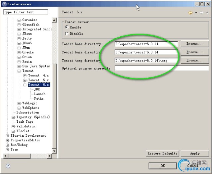Select the Tomcat 6.x tree item

(39, 85)
